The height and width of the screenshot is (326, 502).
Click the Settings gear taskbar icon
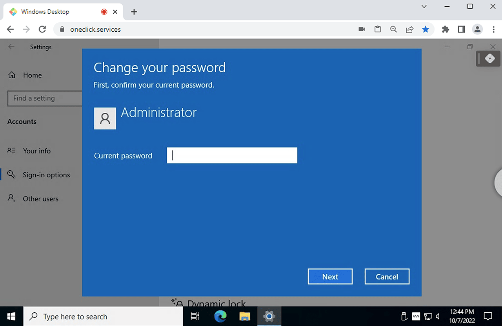[269, 316]
